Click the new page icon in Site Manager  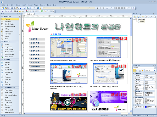135,17
